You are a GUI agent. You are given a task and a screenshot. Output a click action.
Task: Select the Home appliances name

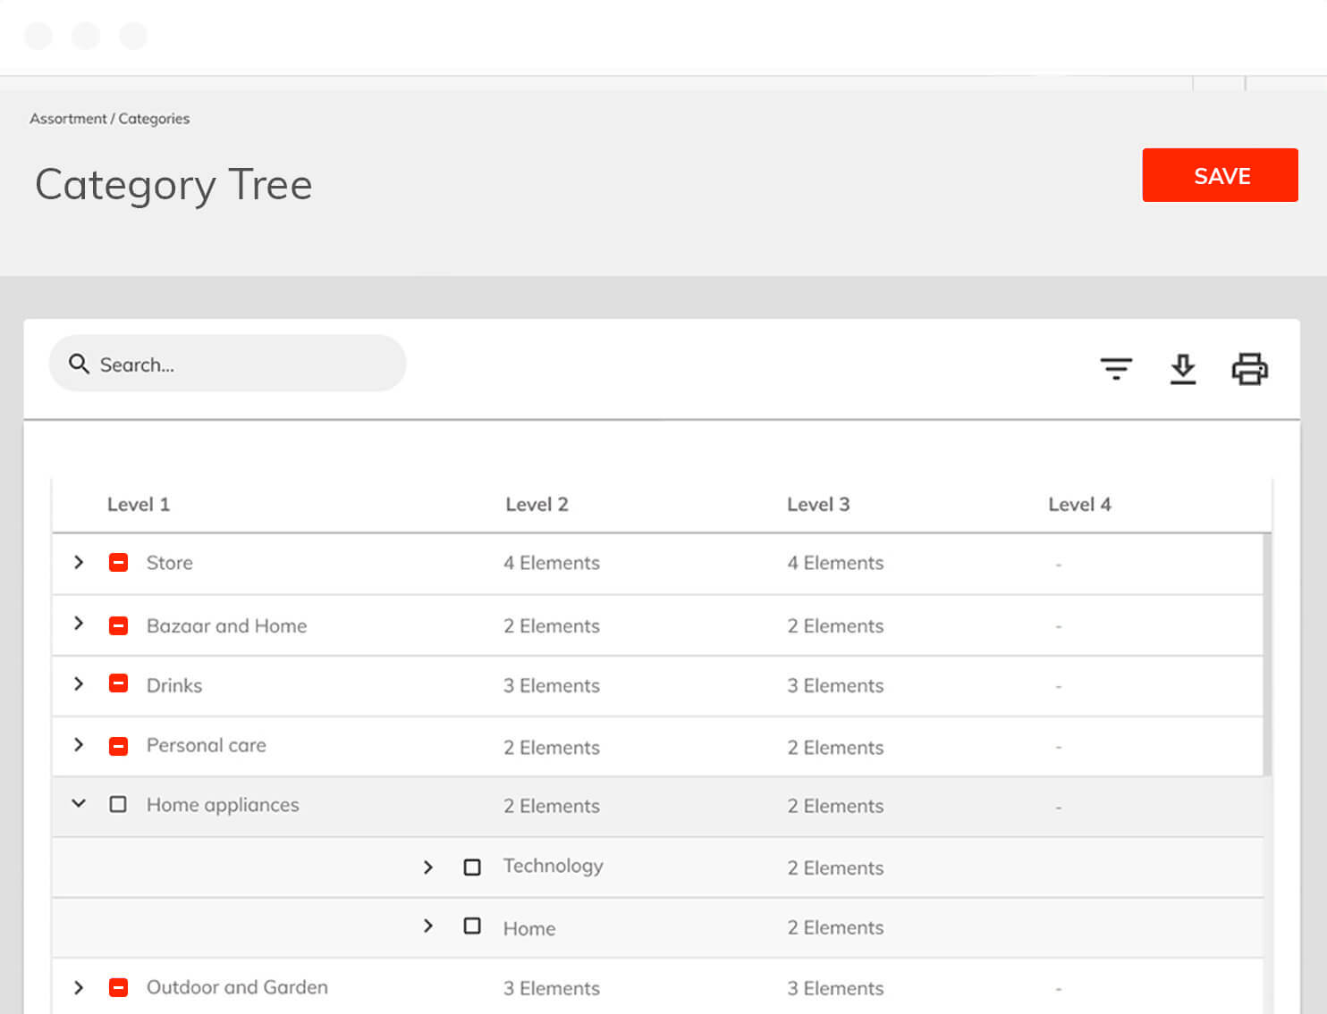point(223,805)
